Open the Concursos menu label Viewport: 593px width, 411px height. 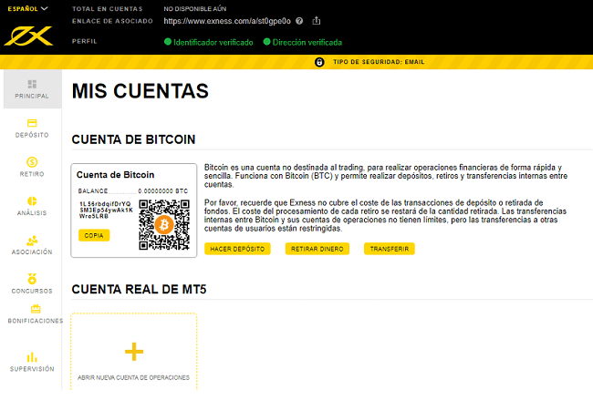coord(32,292)
